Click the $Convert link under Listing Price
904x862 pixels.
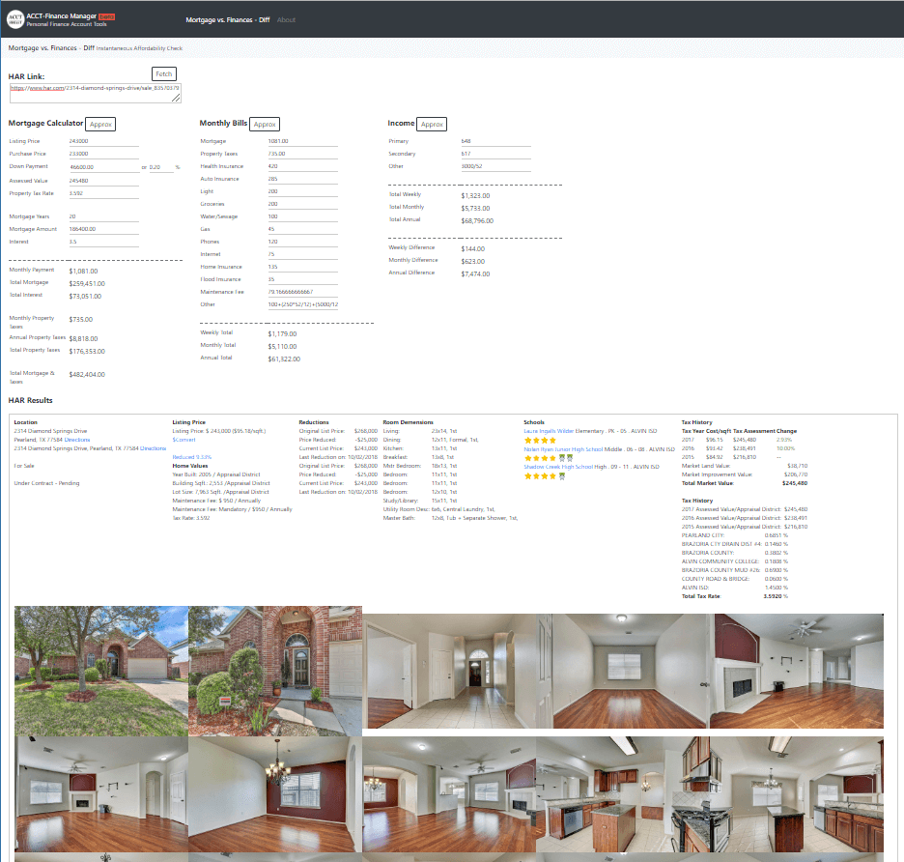[x=184, y=440]
